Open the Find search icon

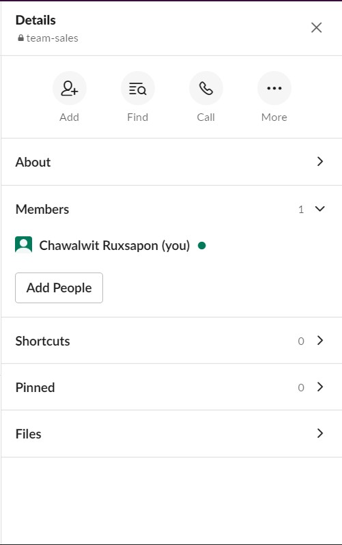[138, 88]
